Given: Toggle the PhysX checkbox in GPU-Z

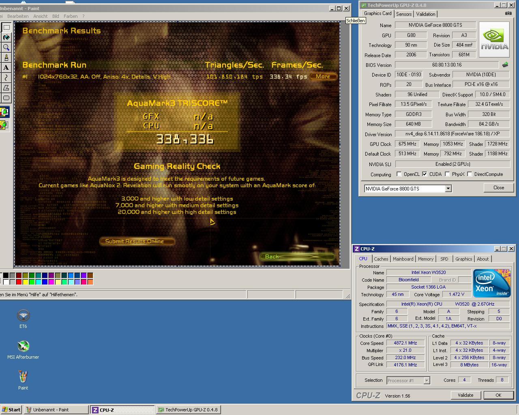Looking at the screenshot, I should pyautogui.click(x=447, y=174).
